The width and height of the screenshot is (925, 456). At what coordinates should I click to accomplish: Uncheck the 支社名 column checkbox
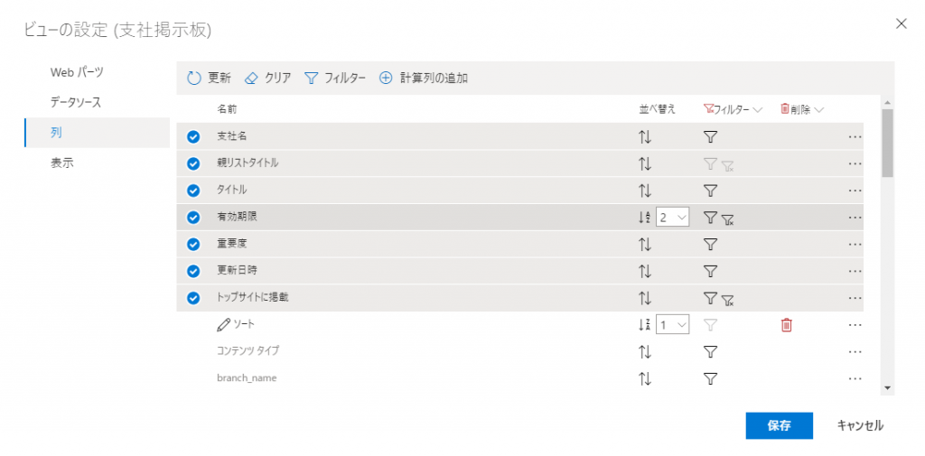[x=192, y=137]
